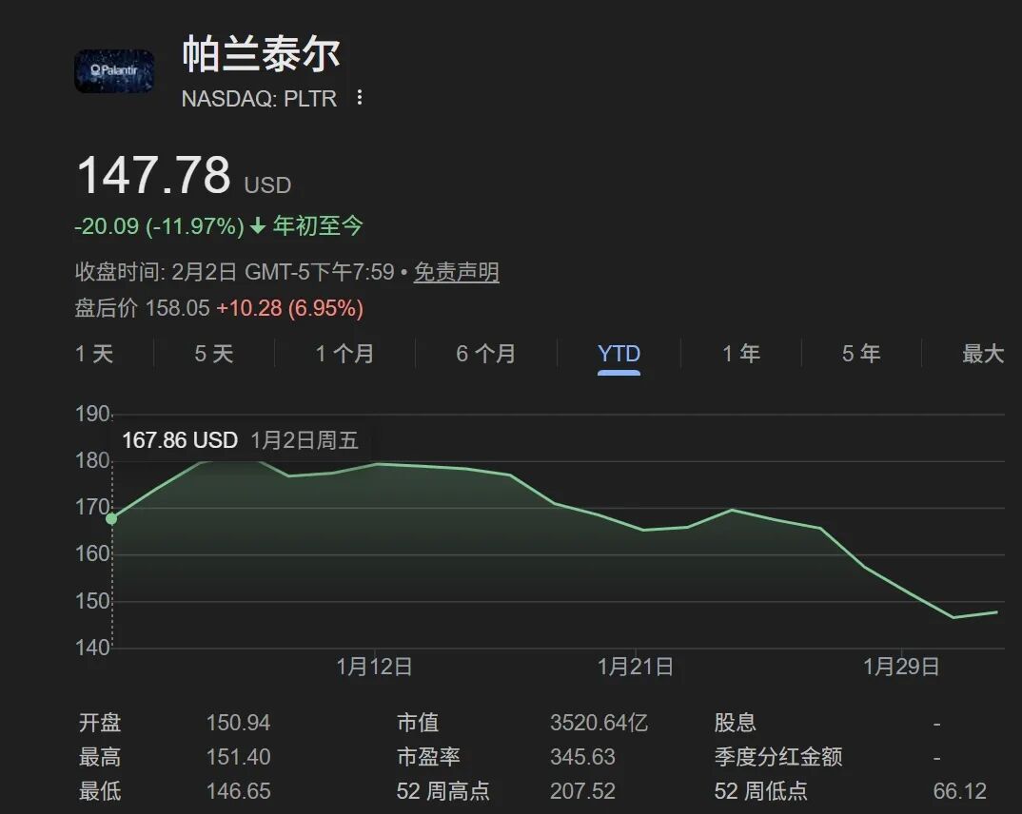Show the 最大 chart range
The width and height of the screenshot is (1022, 814).
[x=983, y=354]
